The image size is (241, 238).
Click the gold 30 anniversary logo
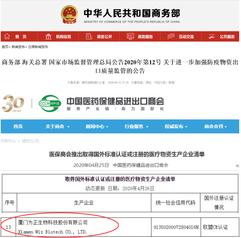click(x=13, y=103)
